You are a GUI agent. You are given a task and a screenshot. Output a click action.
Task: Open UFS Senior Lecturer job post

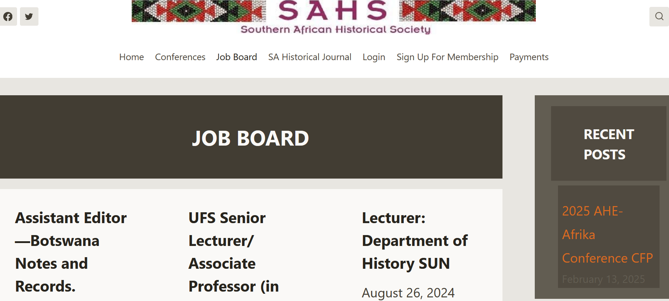[234, 252]
